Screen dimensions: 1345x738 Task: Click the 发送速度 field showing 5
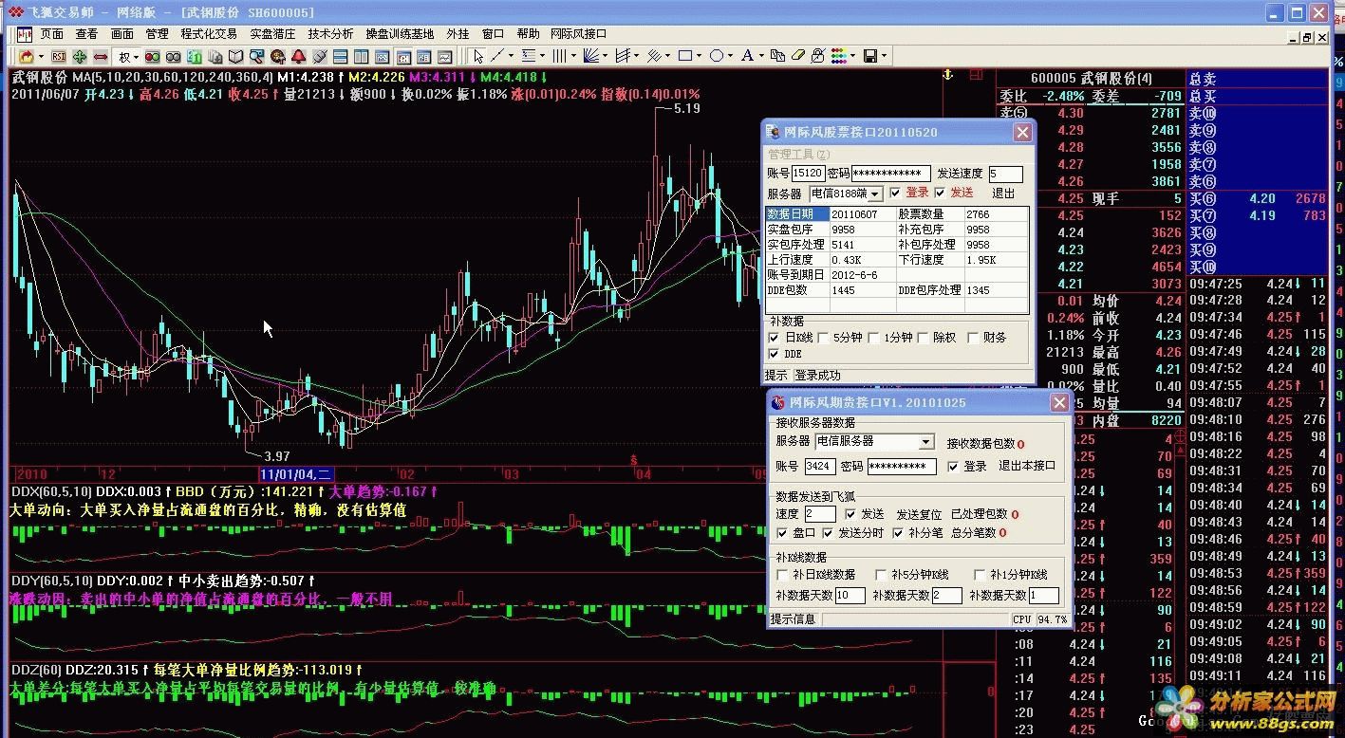1005,174
